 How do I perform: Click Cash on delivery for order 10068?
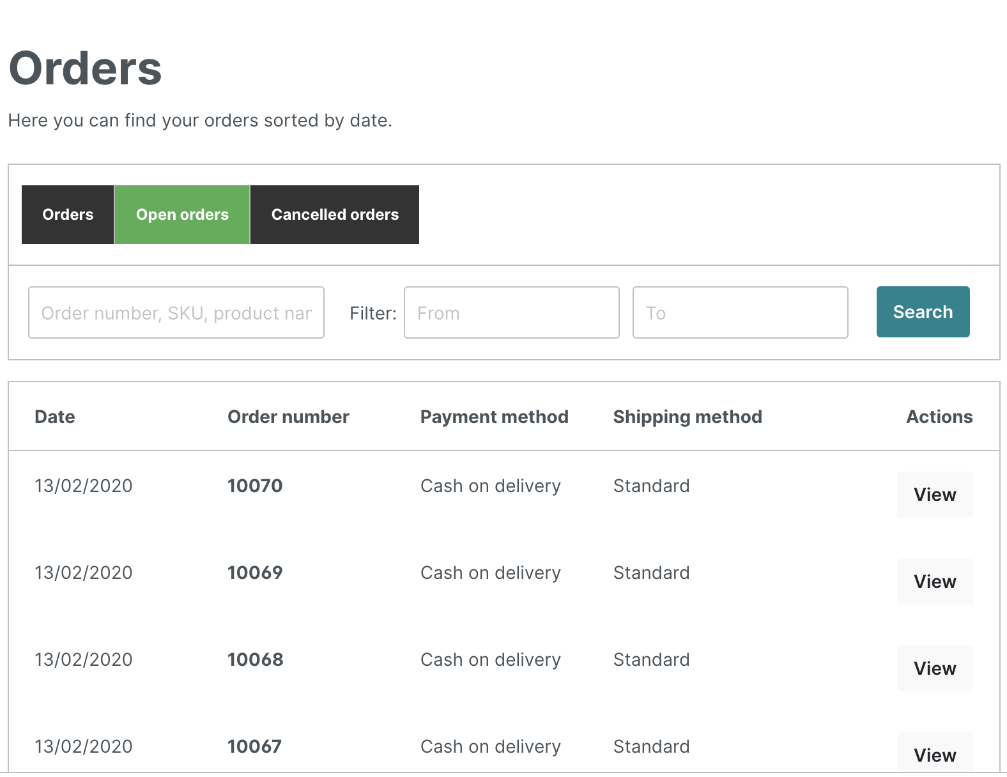pyautogui.click(x=491, y=659)
